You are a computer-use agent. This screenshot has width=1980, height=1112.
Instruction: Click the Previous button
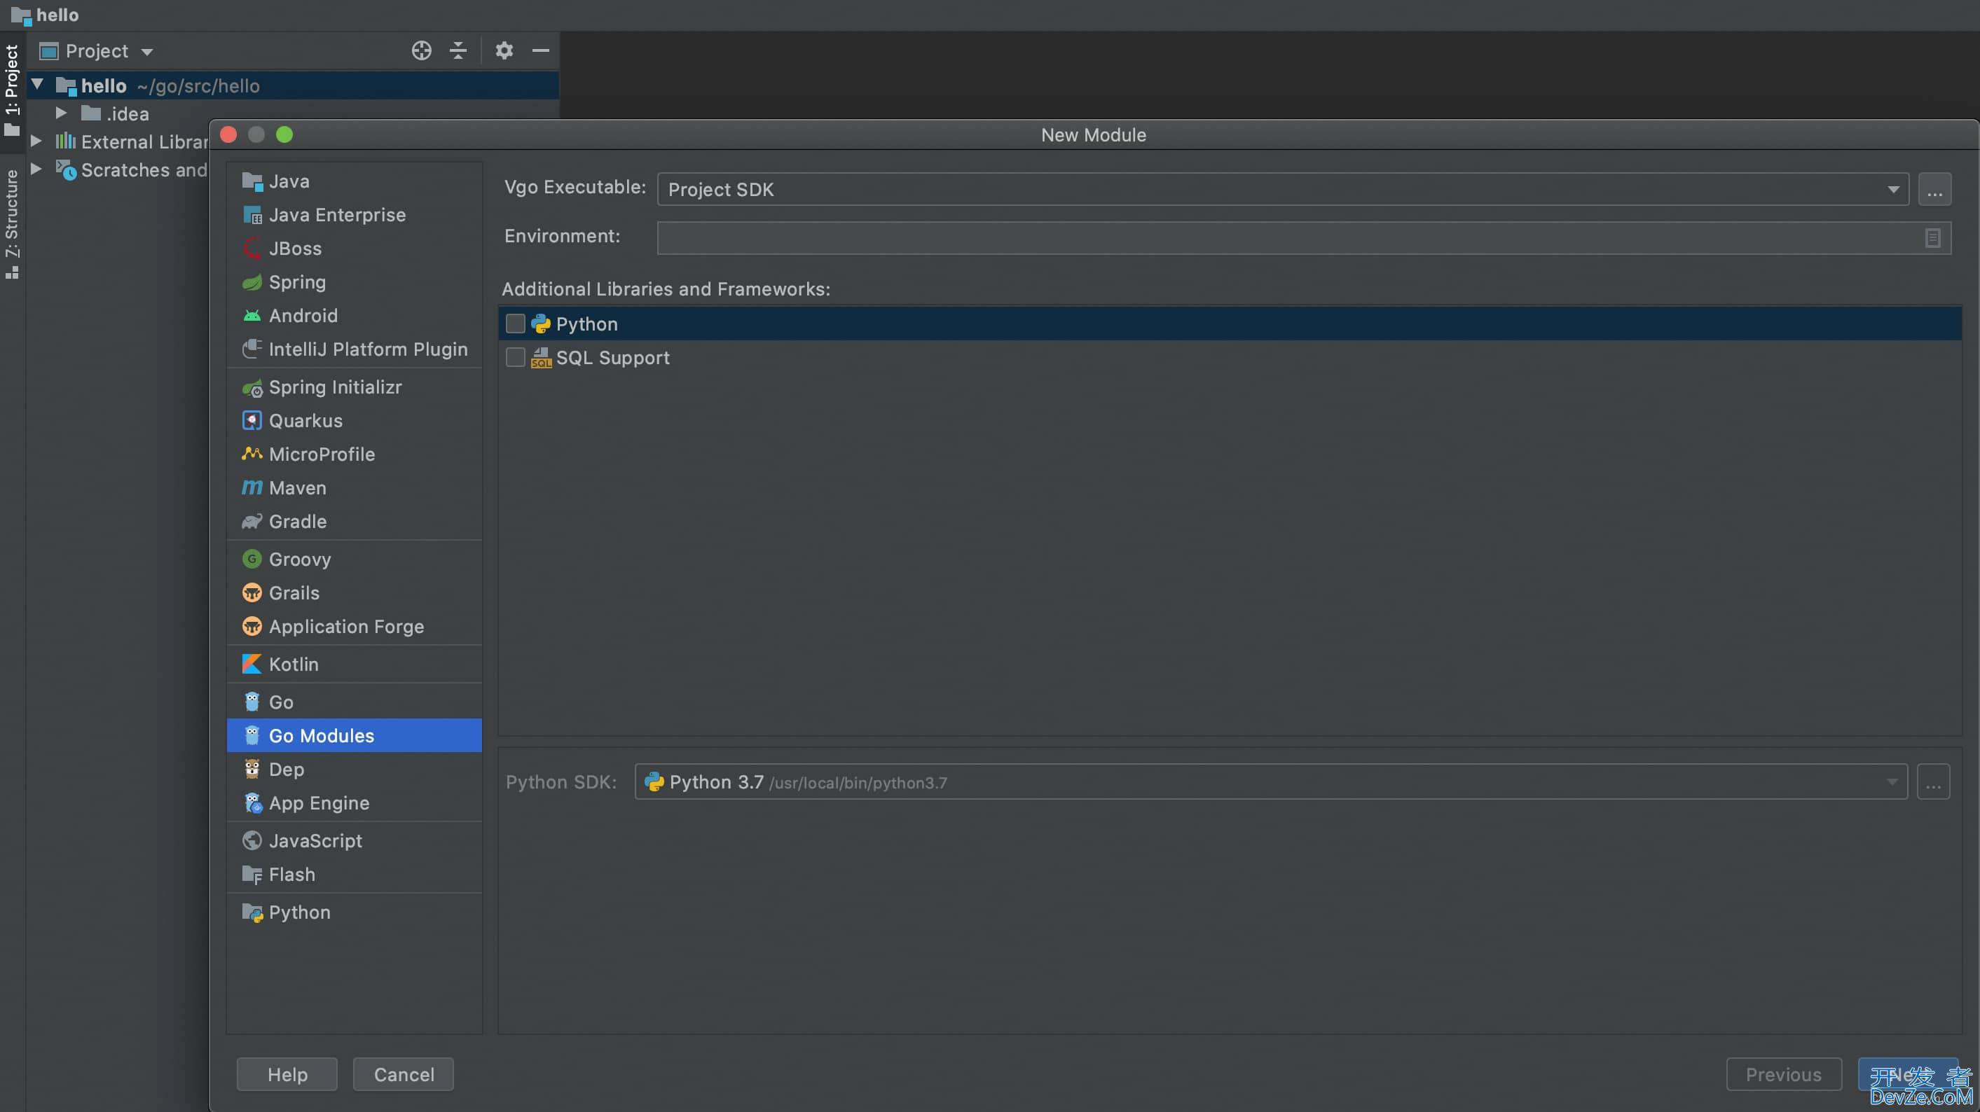[x=1783, y=1074]
